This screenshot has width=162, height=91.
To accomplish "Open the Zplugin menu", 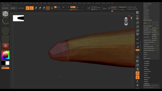I will tap(104, 3).
